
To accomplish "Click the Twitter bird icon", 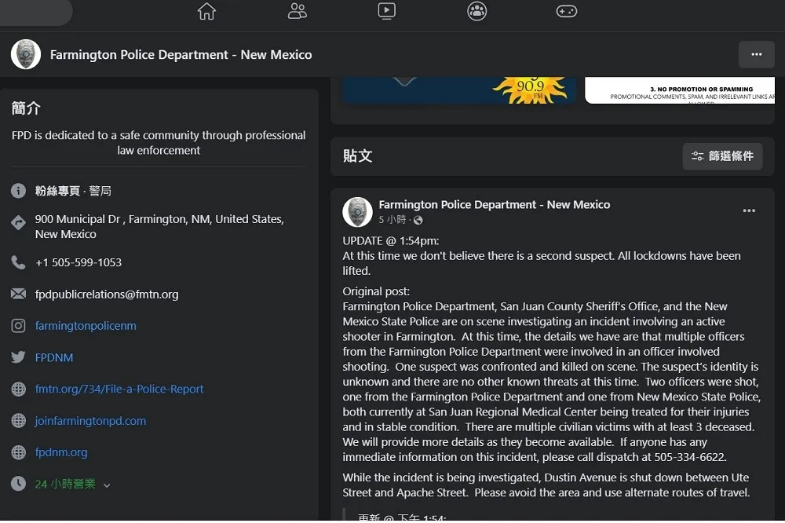I will (x=19, y=357).
